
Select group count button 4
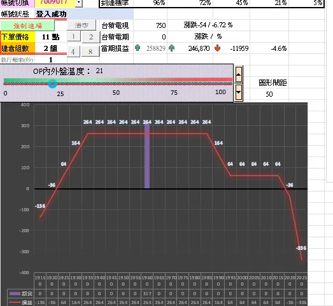click(73, 52)
